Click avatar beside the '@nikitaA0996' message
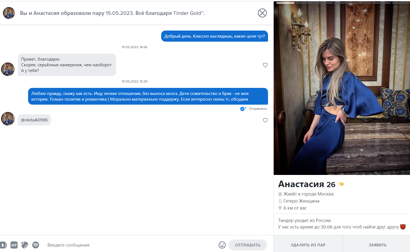The width and height of the screenshot is (410, 252). pyautogui.click(x=8, y=119)
